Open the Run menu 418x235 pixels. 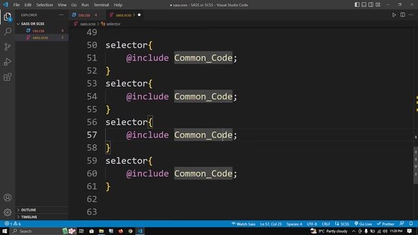click(85, 5)
